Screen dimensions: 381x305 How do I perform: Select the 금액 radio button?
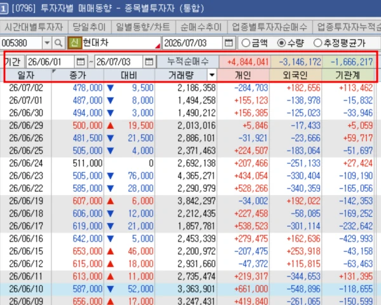(246, 43)
